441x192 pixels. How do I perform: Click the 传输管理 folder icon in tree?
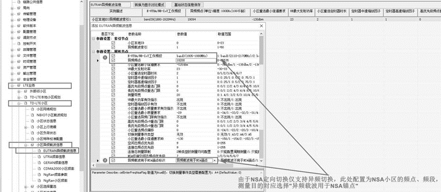pos(18,14)
